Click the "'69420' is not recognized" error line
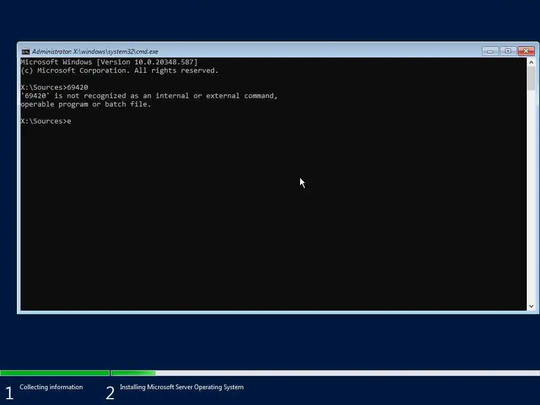This screenshot has width=540, height=405. click(x=149, y=96)
